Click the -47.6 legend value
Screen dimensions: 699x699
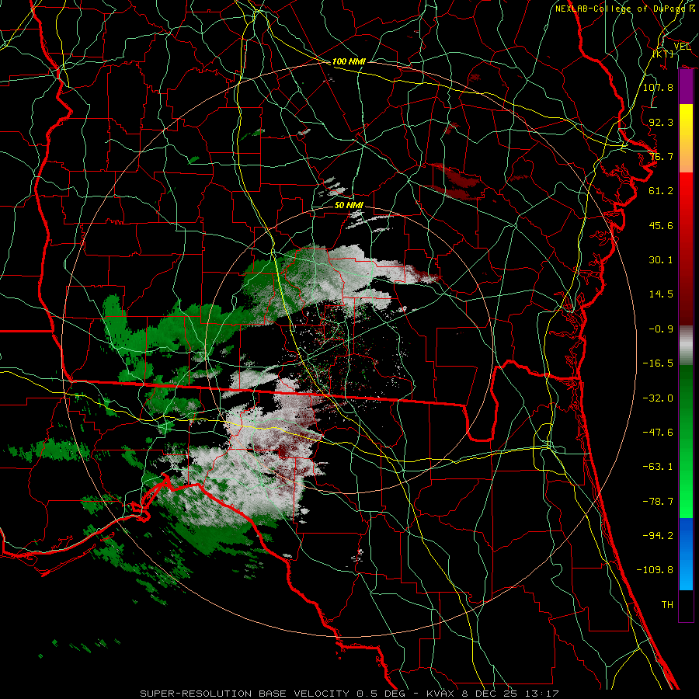[x=658, y=433]
